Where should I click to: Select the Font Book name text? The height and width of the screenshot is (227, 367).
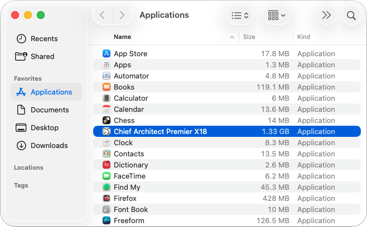pyautogui.click(x=131, y=210)
